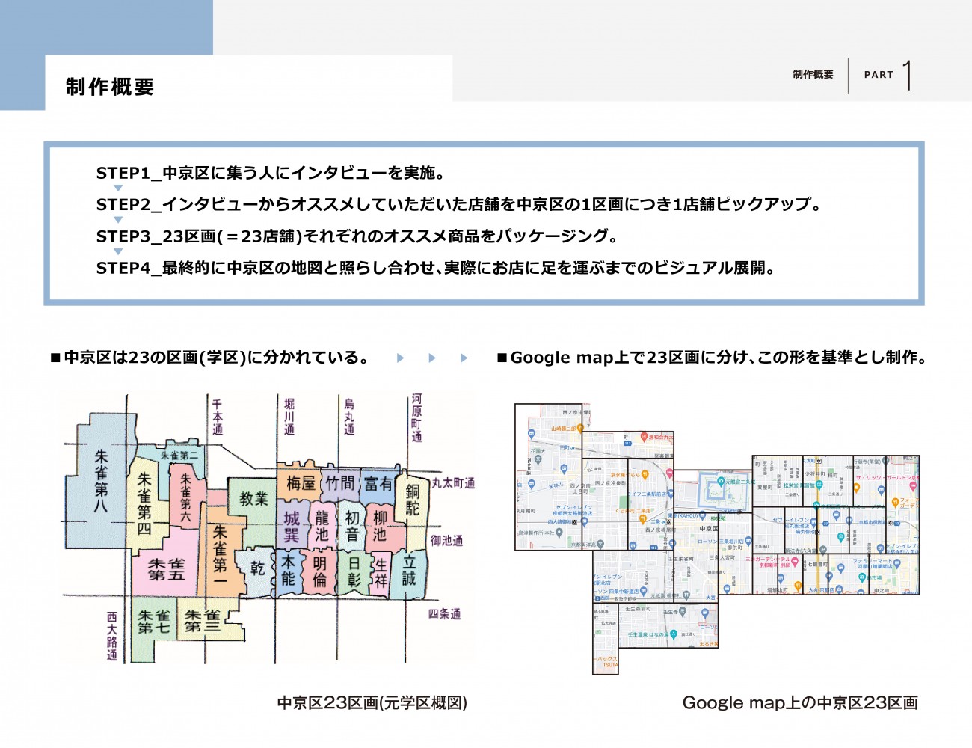The image size is (972, 748).
Task: Click the triangle below STEP1
Action: 118,188
